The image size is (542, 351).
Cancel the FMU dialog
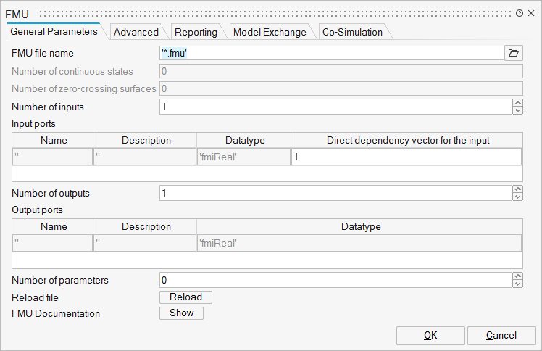coord(501,335)
